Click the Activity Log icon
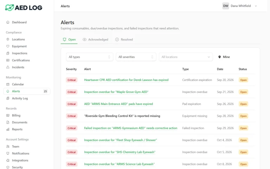 (8, 98)
